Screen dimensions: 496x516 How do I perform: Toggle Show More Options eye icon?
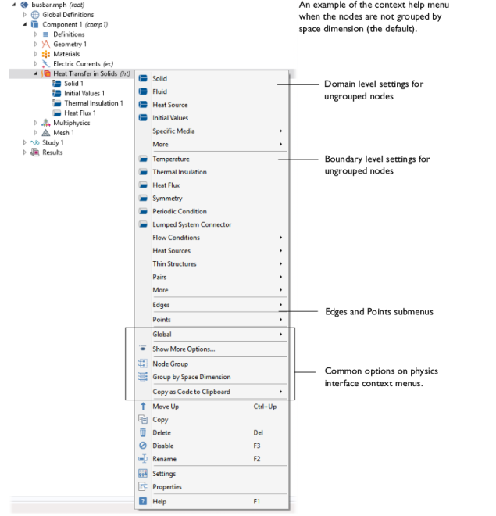[x=143, y=349]
